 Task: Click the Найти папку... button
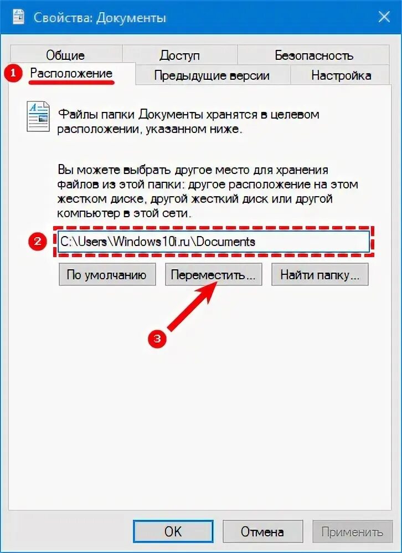coord(320,274)
